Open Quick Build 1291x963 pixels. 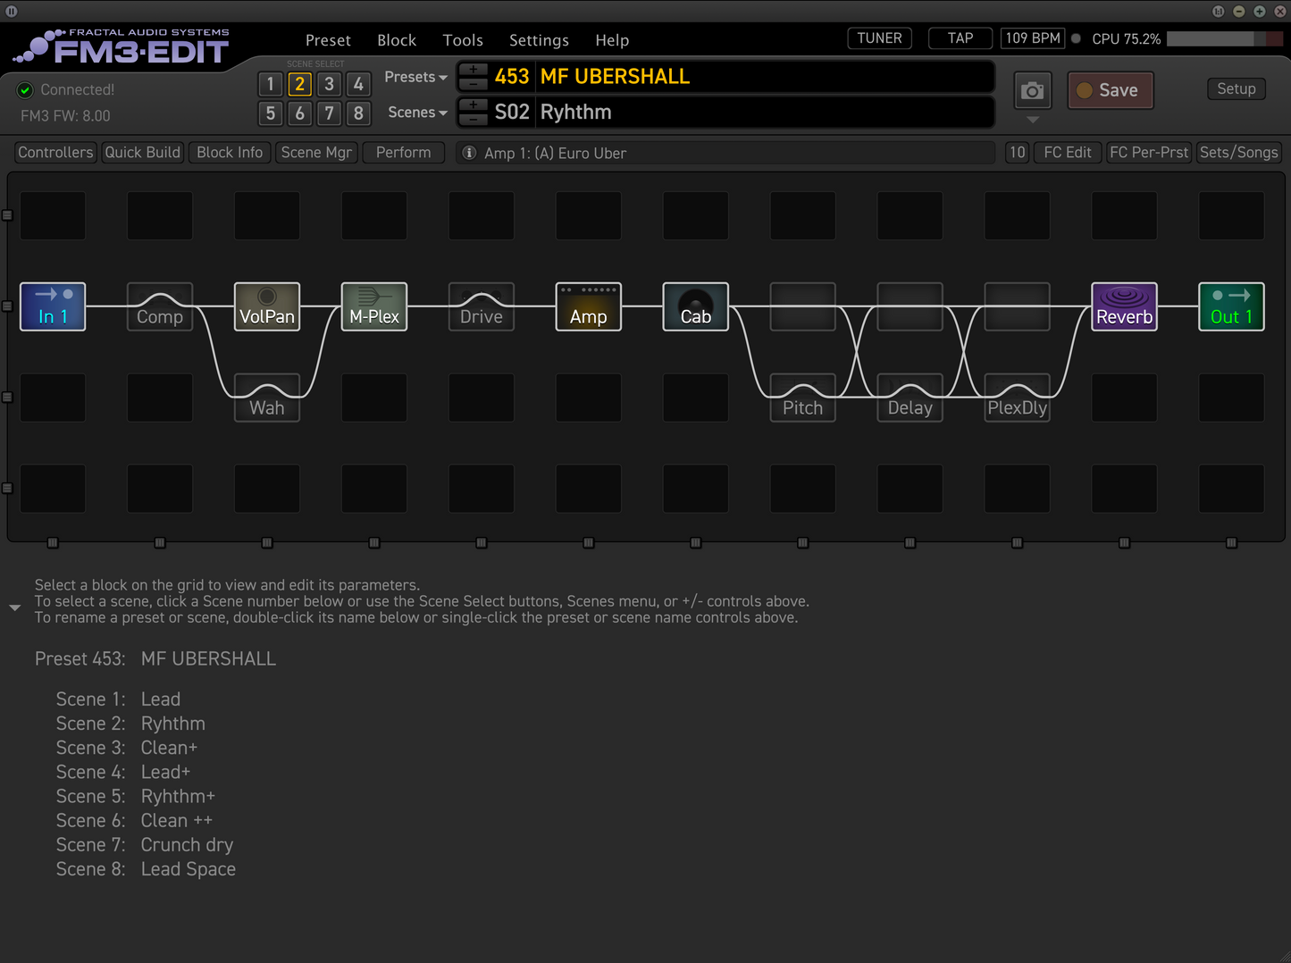(143, 153)
